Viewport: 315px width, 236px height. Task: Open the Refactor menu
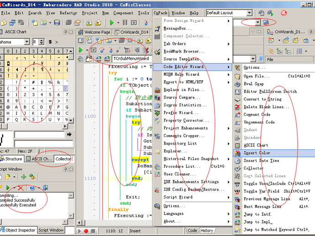(x=68, y=13)
